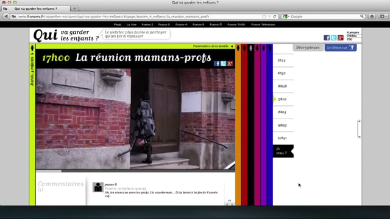Share video on Facebook beside the title

(x=217, y=63)
